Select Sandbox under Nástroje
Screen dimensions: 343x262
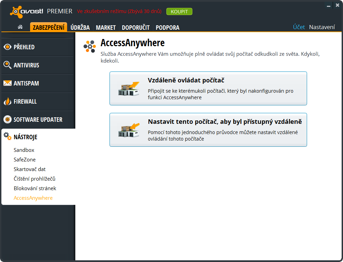pyautogui.click(x=24, y=150)
